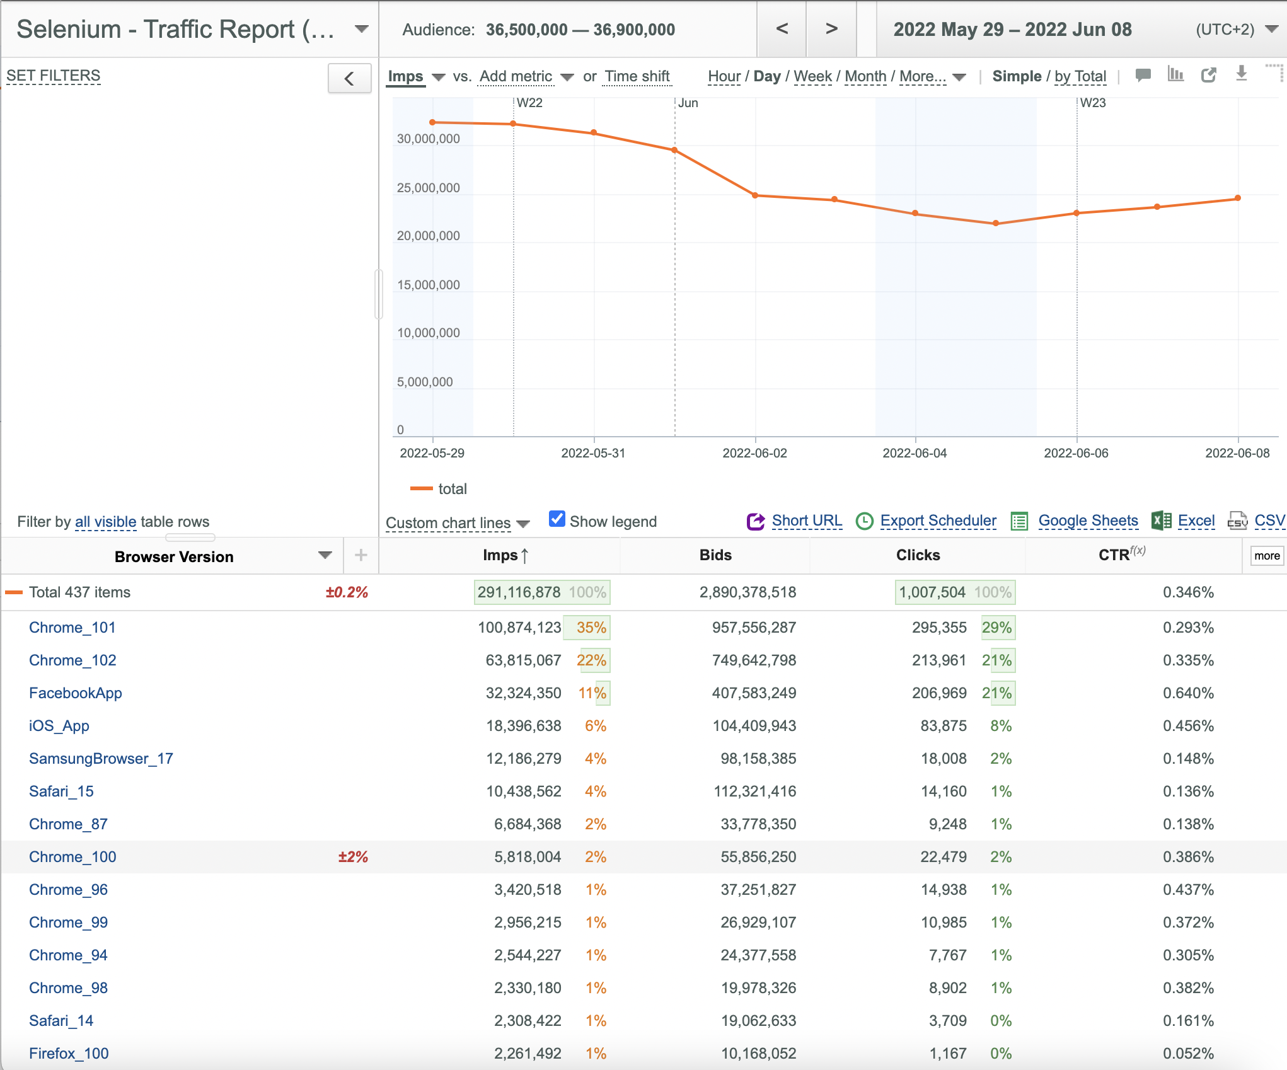Add a column with the plus icon
This screenshot has width=1287, height=1070.
point(361,555)
